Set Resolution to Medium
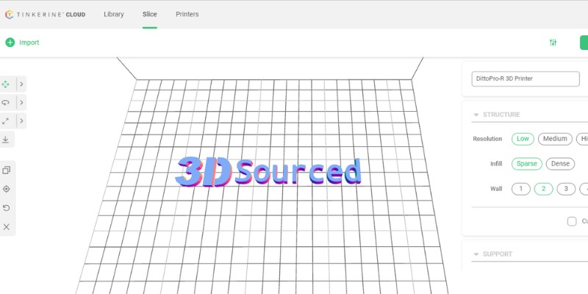The height and width of the screenshot is (294, 588). [555, 139]
